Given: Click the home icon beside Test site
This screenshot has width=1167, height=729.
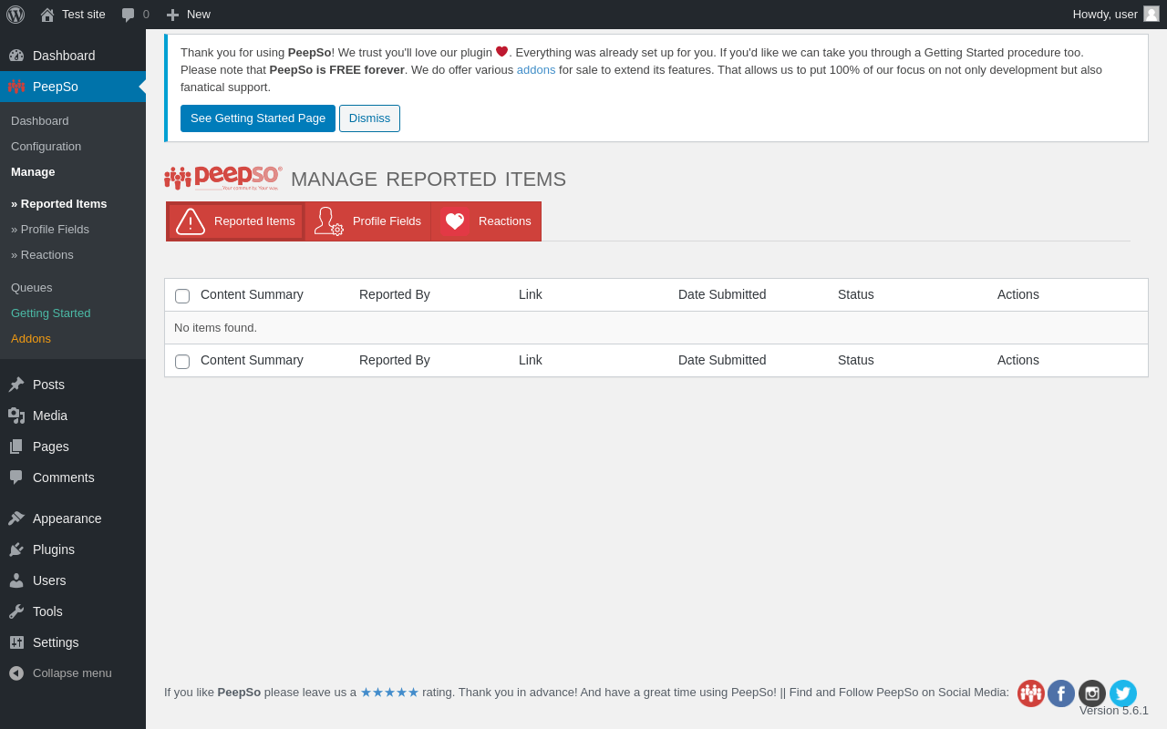Looking at the screenshot, I should [47, 15].
